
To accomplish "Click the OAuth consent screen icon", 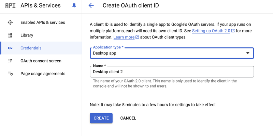I will pos(10,61).
